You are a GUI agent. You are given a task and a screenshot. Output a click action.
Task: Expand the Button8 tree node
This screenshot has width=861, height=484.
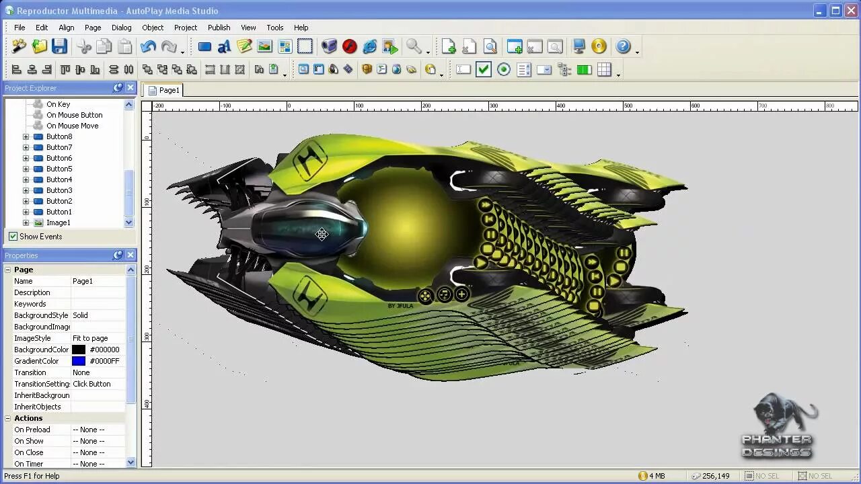(x=26, y=136)
